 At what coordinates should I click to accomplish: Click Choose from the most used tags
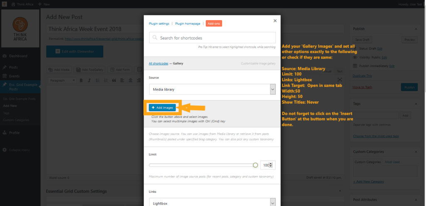pyautogui.click(x=376, y=136)
